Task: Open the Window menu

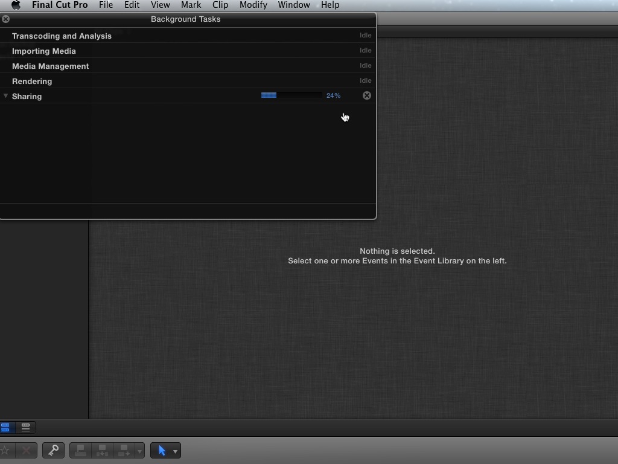Action: 294,5
